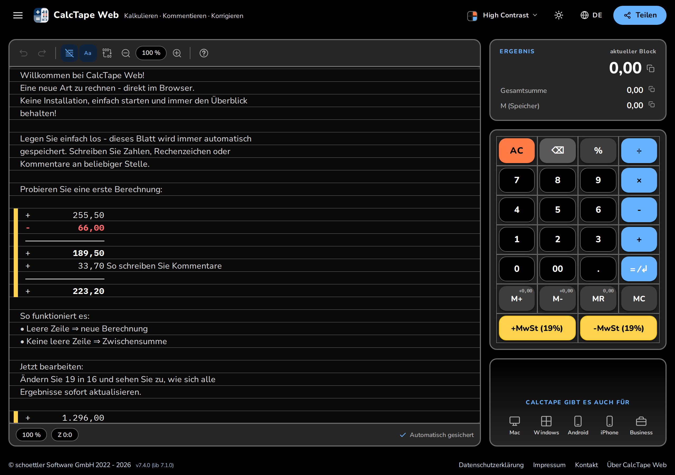The width and height of the screenshot is (675, 475).
Task: Click the M+ memory add key
Action: 517,298
